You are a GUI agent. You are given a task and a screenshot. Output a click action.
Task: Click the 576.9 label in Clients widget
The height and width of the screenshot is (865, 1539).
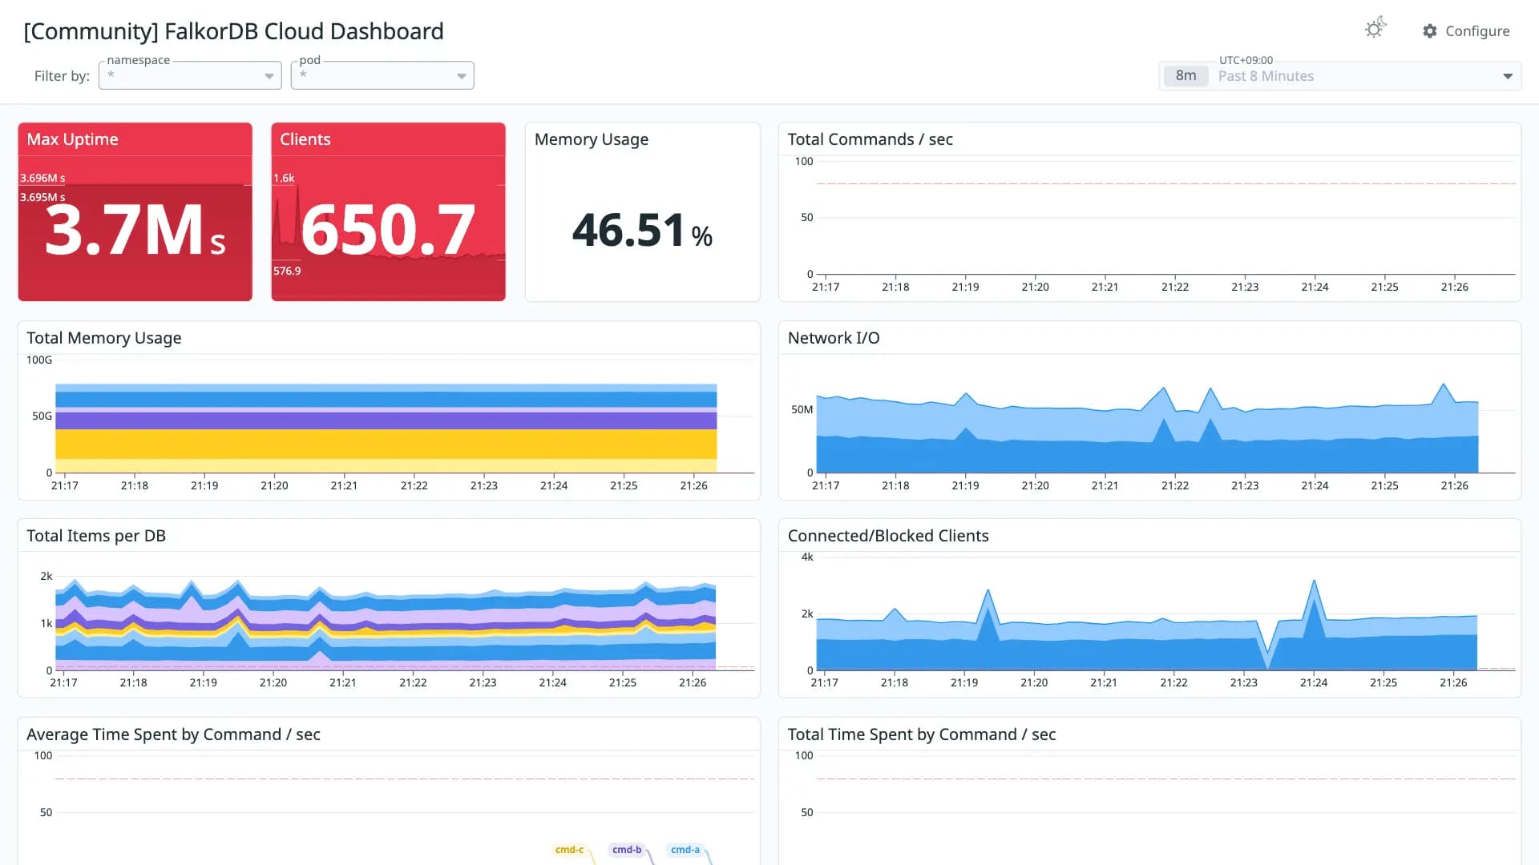tap(287, 271)
